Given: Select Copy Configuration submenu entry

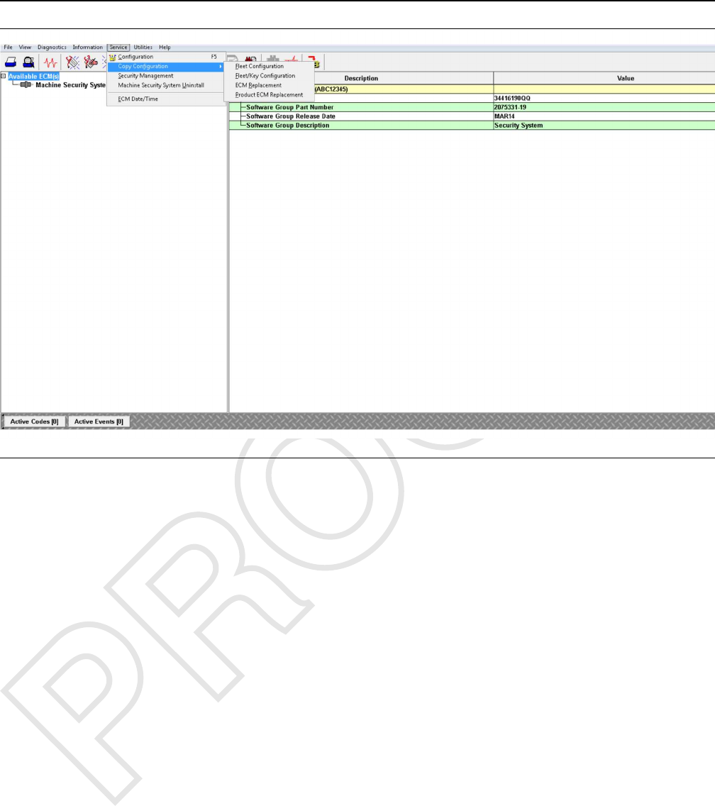Looking at the screenshot, I should [165, 66].
